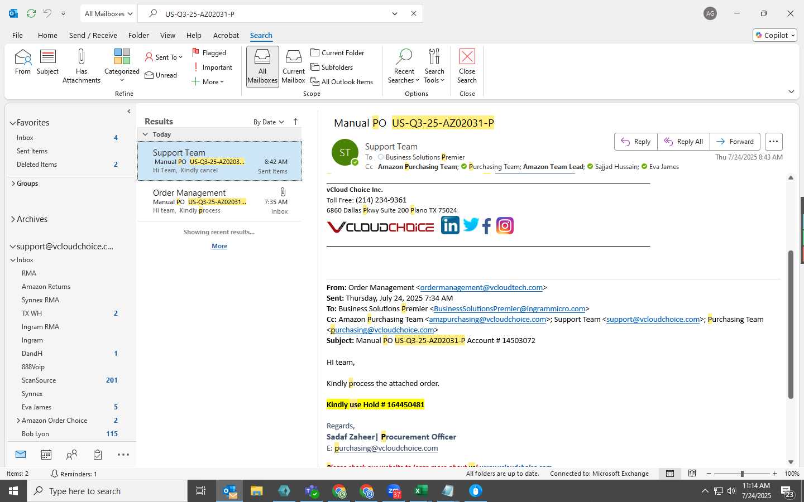Screen dimensions: 804x502
Task: Collapse the Today results group
Action: (145, 134)
